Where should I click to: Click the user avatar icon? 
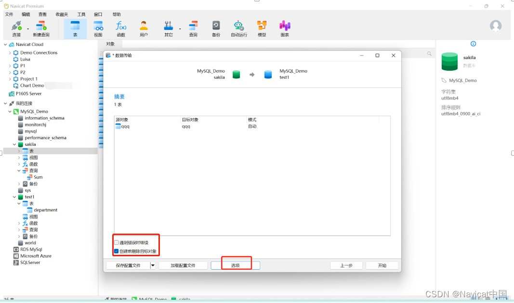pyautogui.click(x=496, y=26)
